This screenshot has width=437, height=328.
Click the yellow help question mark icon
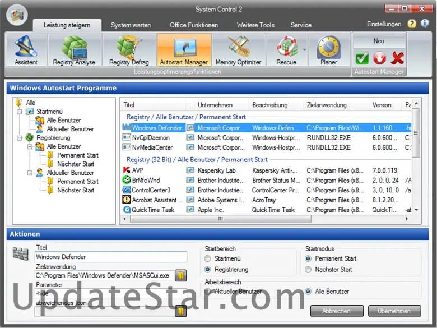412,24
